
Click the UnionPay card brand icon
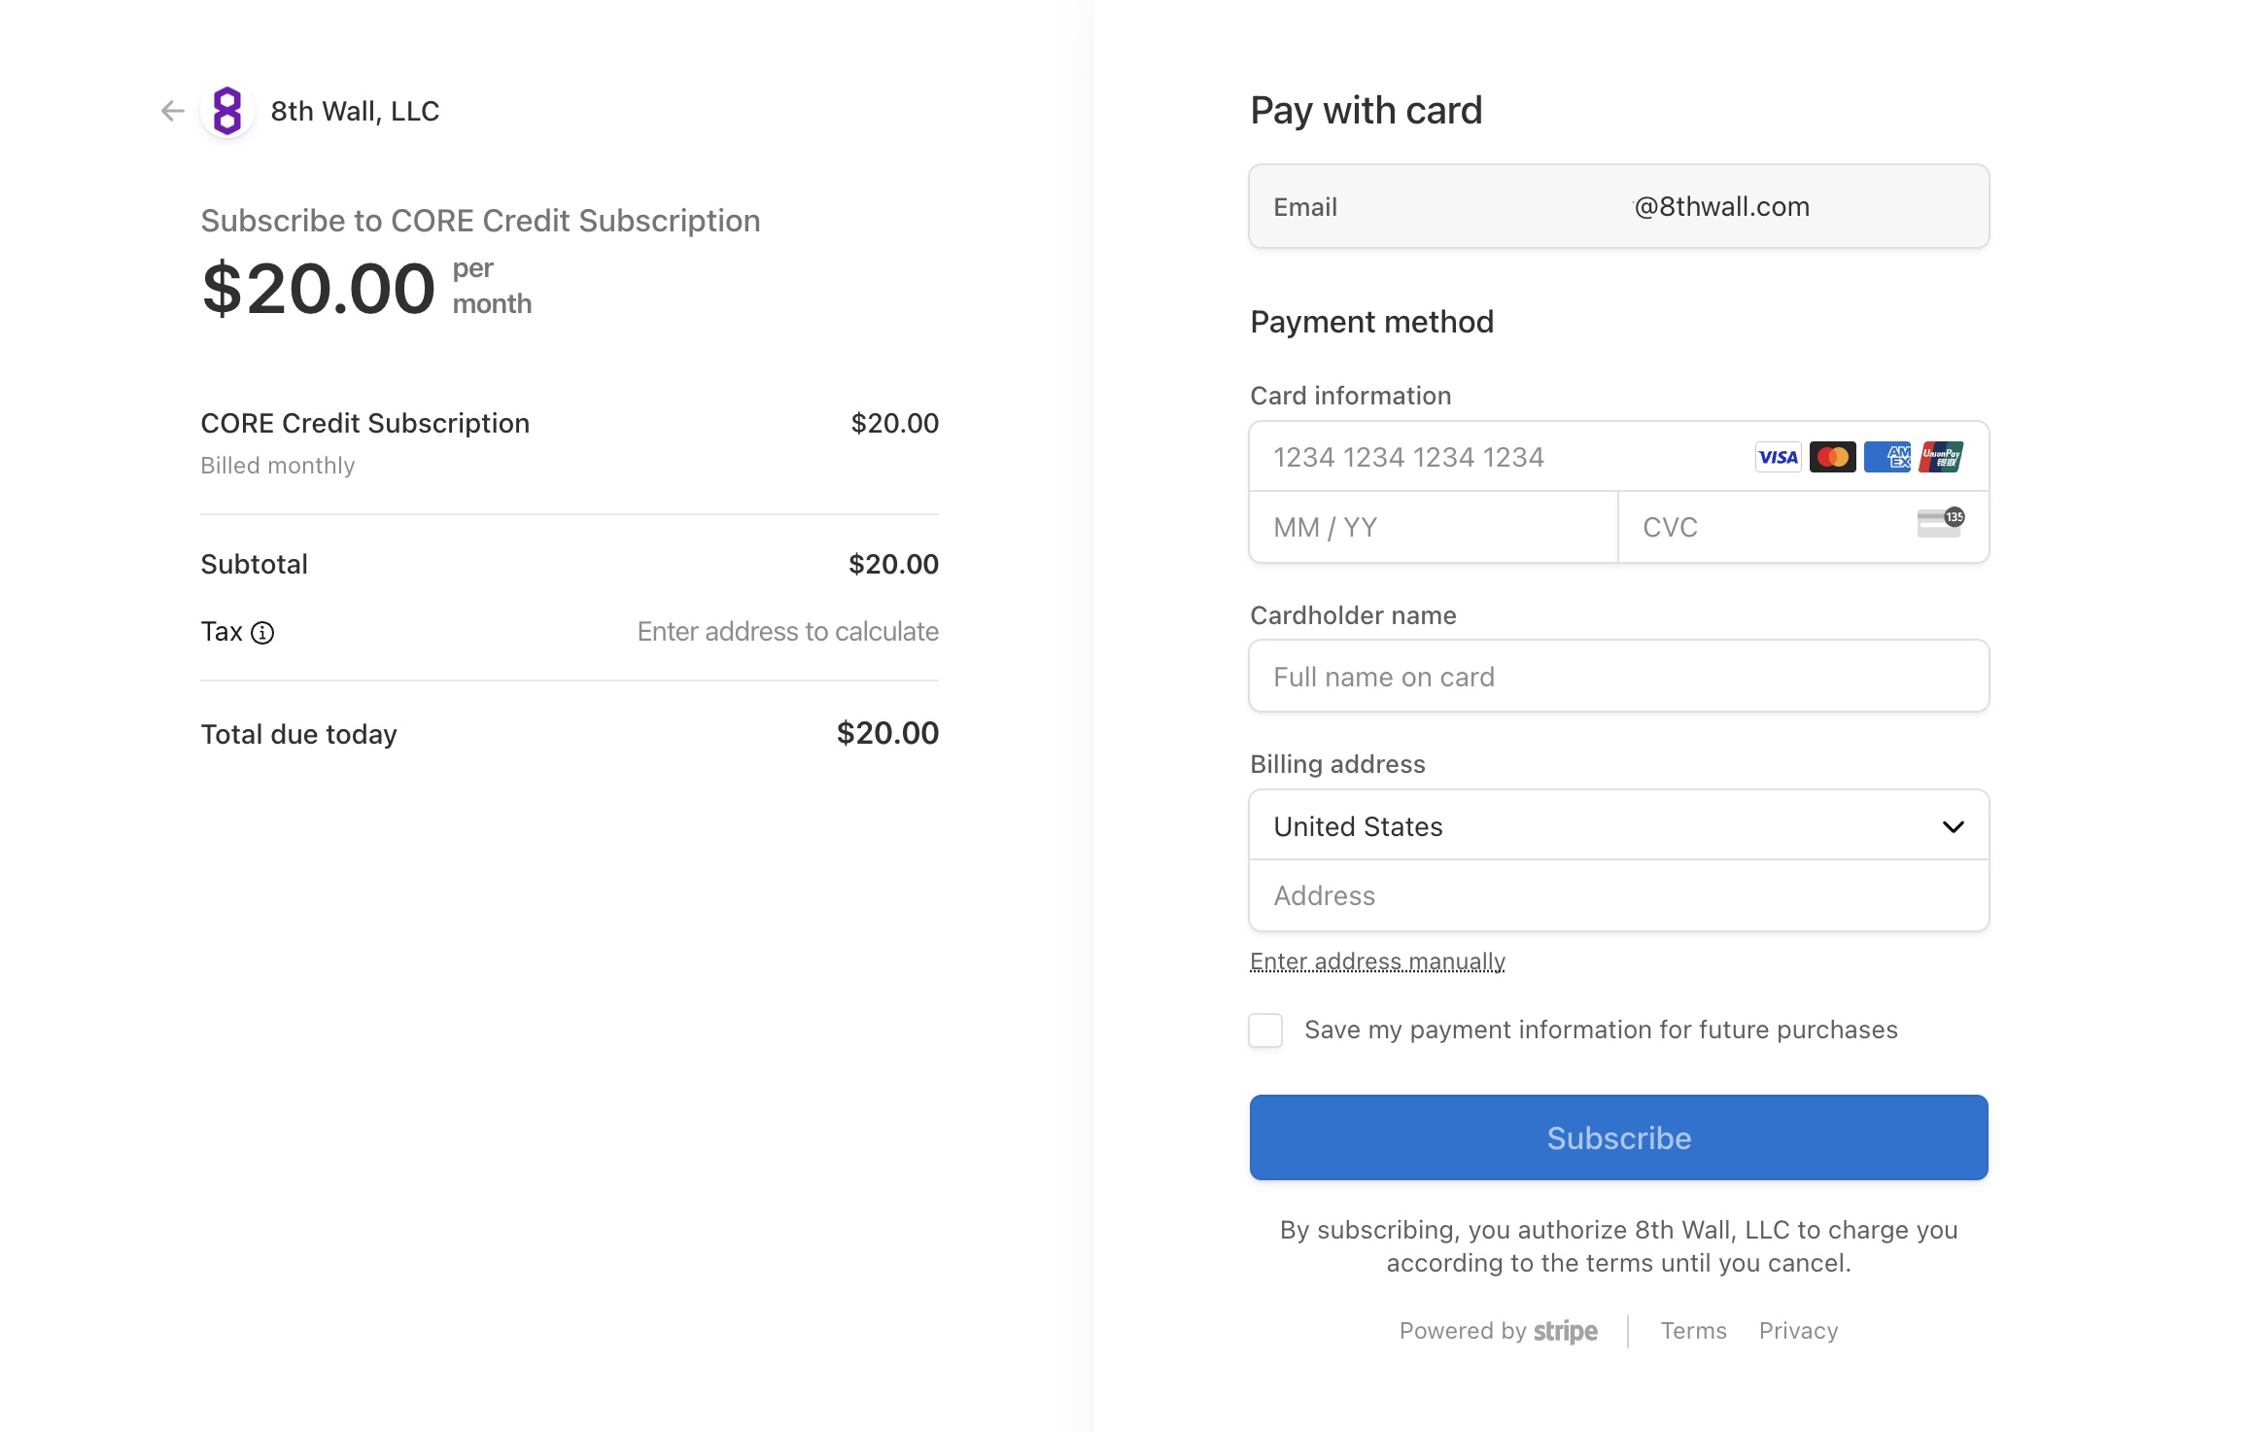click(1944, 457)
